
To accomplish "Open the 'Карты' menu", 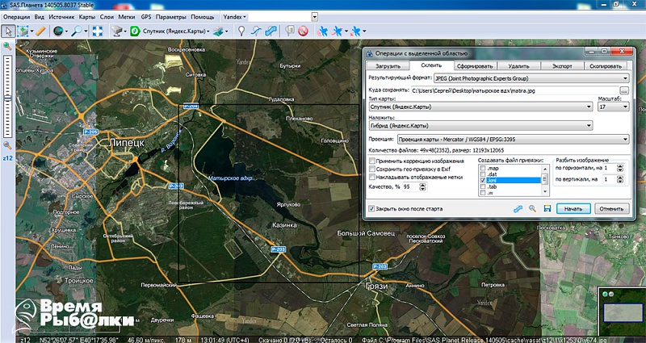I will coord(87,17).
